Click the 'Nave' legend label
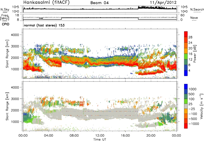This screenshot has height=141, width=204. [x=194, y=18]
